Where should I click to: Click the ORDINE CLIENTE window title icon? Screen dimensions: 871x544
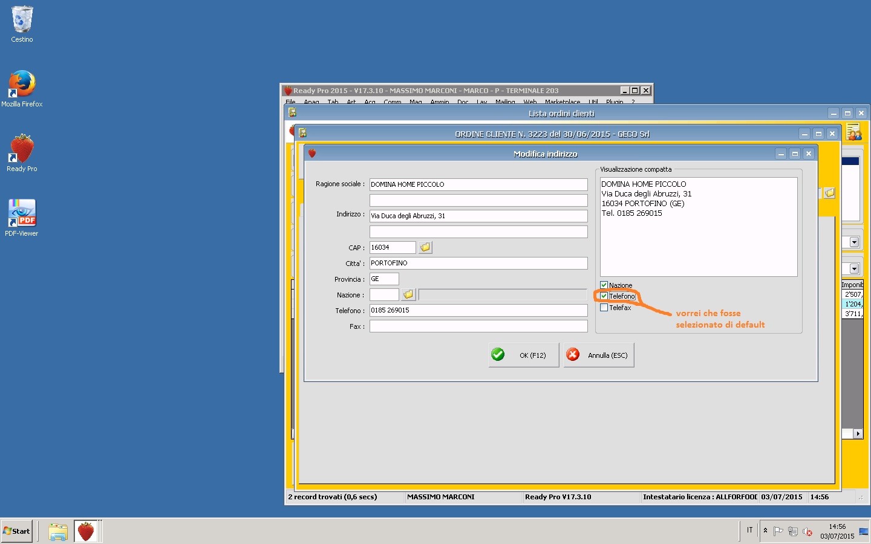pos(302,134)
